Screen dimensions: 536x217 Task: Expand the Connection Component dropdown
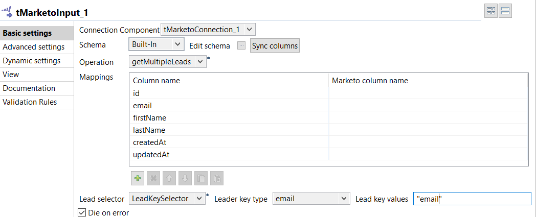pyautogui.click(x=208, y=30)
